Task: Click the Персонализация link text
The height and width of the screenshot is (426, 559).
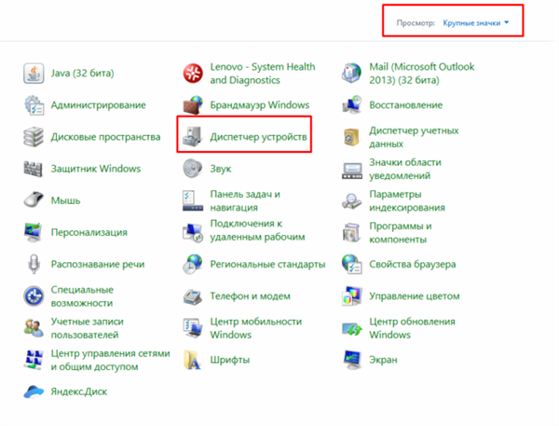Action: 89,232
